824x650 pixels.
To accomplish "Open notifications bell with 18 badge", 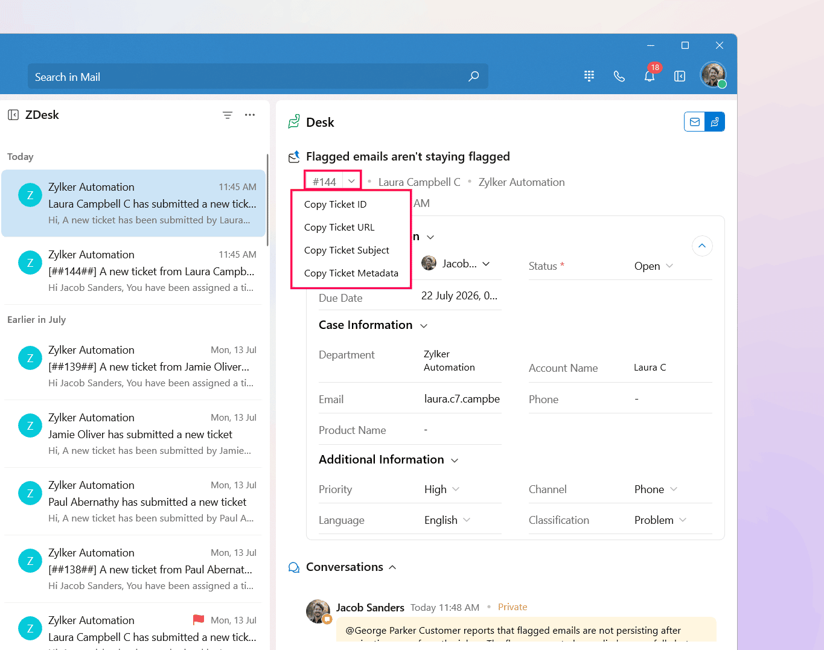I will [x=650, y=75].
